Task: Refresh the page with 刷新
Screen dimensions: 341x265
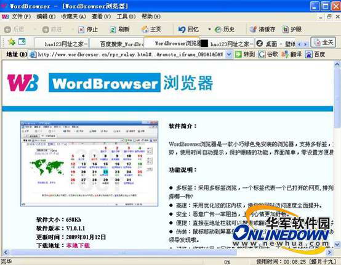Action: click(x=119, y=30)
